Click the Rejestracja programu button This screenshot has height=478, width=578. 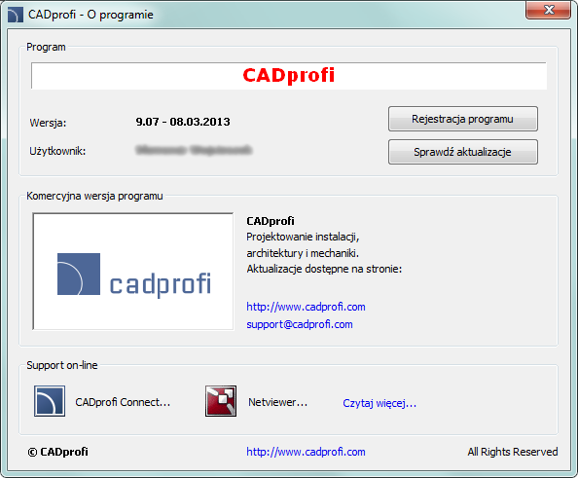462,119
